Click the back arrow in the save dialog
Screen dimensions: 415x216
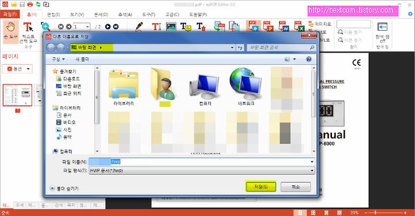[x=51, y=47]
